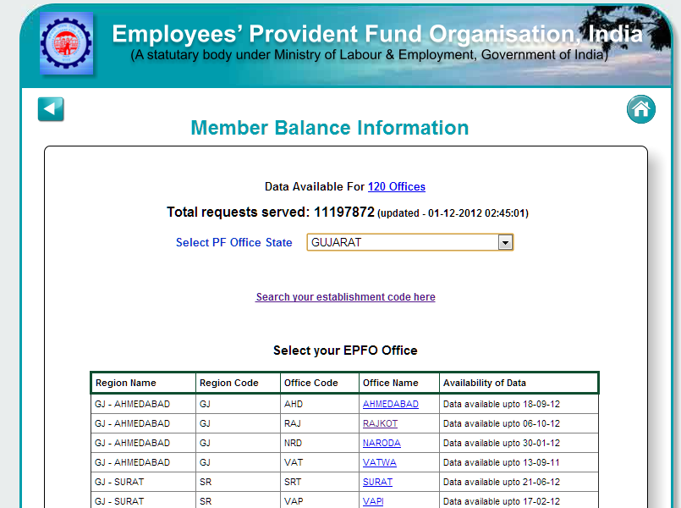Open the PF Office State dropdown
This screenshot has width=681, height=508.
[409, 242]
